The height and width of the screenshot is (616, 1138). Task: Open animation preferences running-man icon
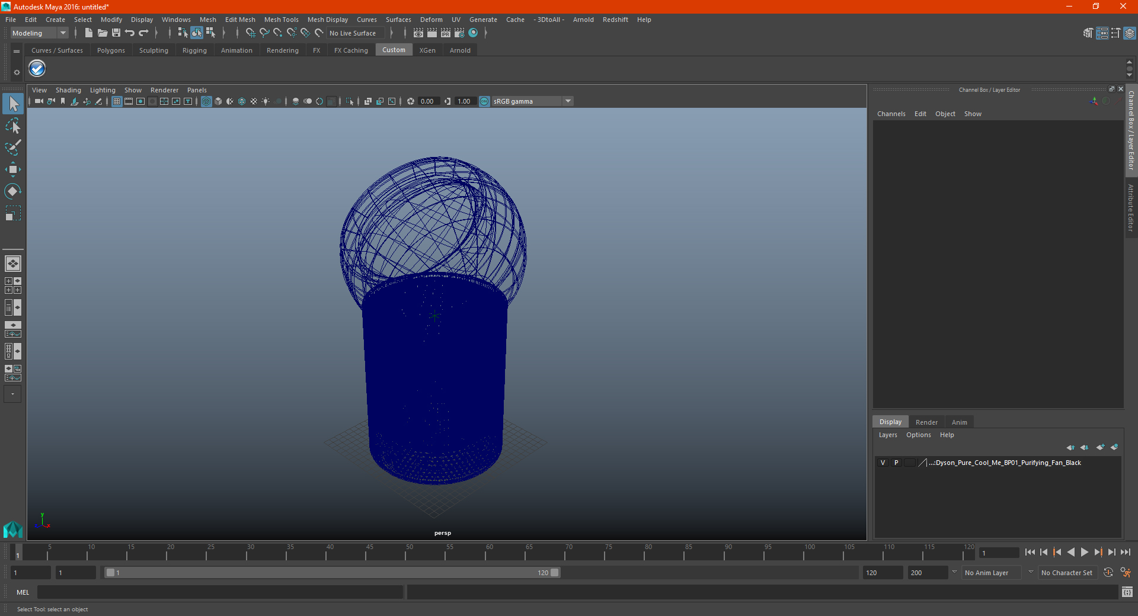click(1126, 573)
